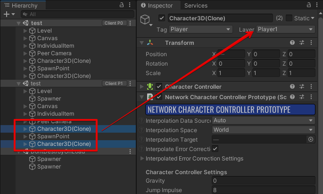Viewport: 323px width, 194px height.
Task: Open Character Controller presets icon
Action: pyautogui.click(x=302, y=86)
